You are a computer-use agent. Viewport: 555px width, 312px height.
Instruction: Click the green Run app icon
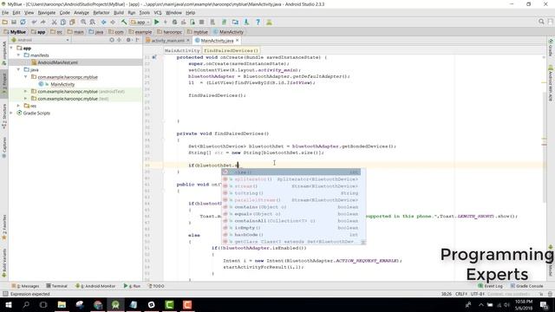pyautogui.click(x=157, y=22)
